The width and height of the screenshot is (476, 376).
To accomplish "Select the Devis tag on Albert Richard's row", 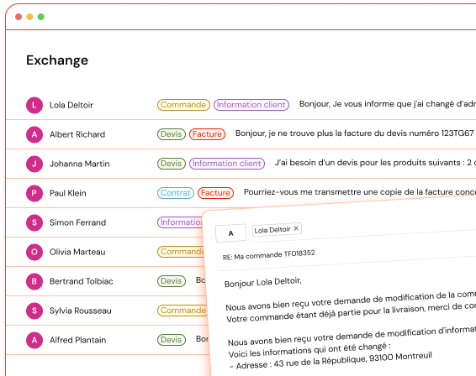I will [172, 134].
